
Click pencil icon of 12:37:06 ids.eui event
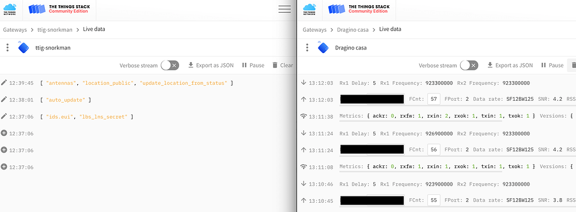pos(4,116)
